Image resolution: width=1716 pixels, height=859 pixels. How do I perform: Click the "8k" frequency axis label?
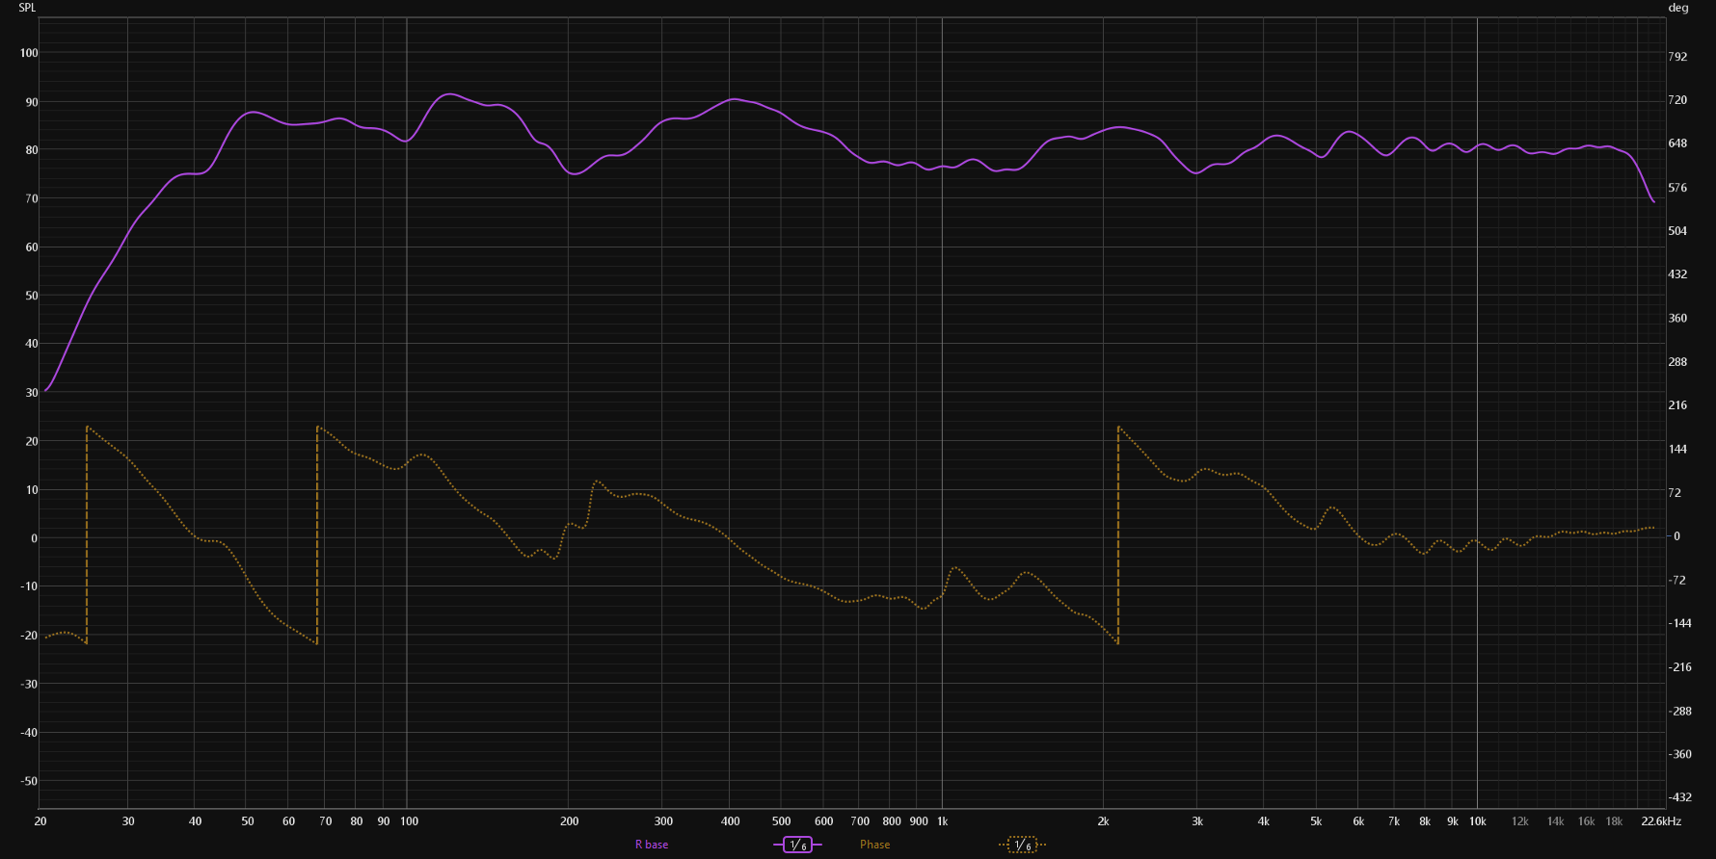[1425, 821]
